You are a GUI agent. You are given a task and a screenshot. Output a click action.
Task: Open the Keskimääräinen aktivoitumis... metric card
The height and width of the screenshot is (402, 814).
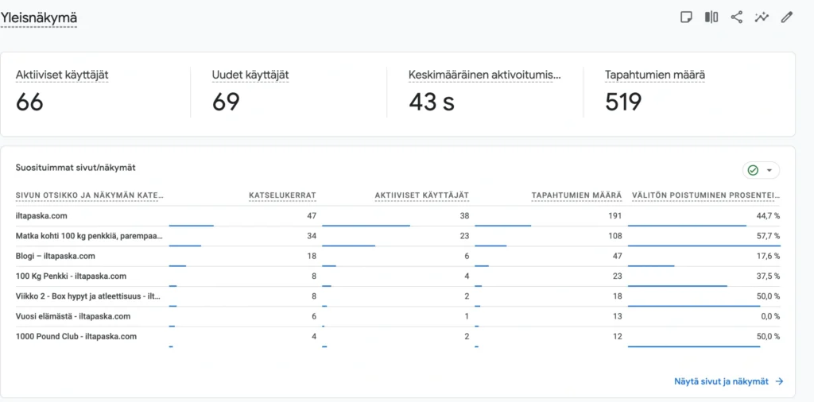[x=485, y=92]
